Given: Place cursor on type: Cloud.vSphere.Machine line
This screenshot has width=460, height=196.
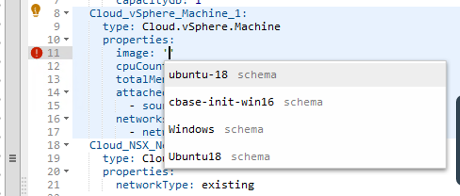Looking at the screenshot, I should 191,27.
